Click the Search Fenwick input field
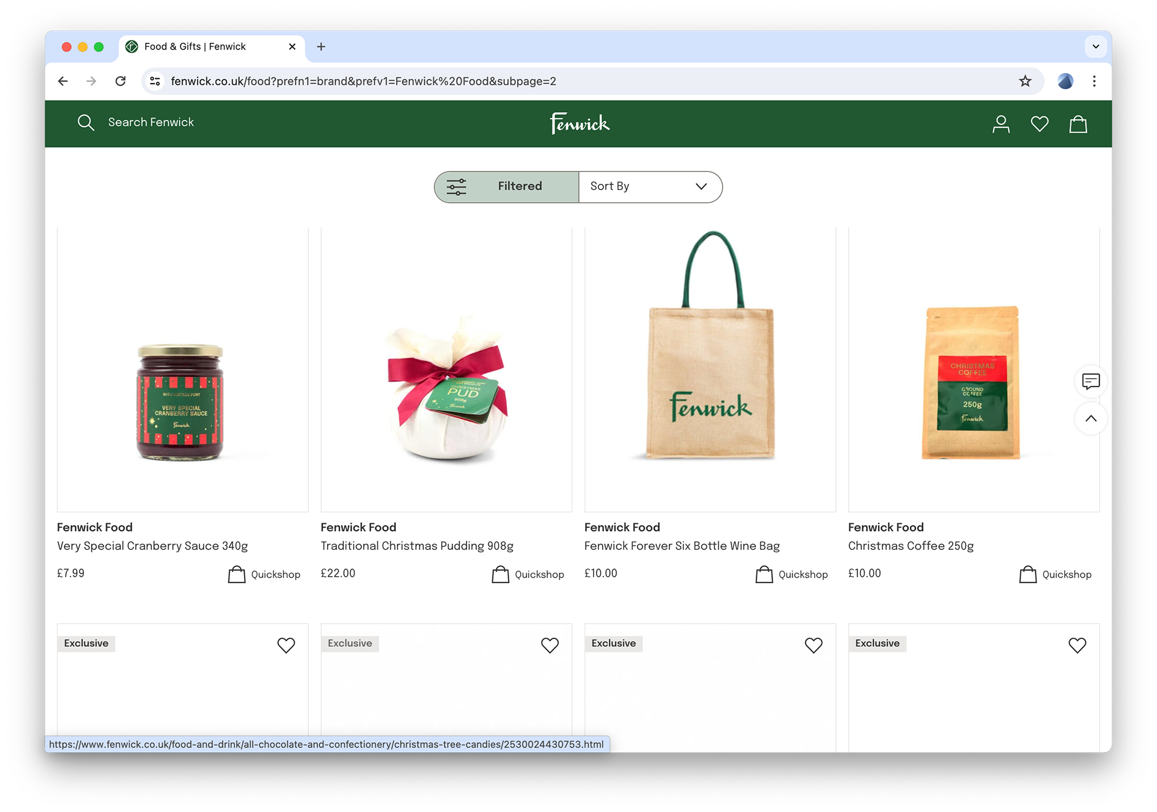 tap(151, 122)
